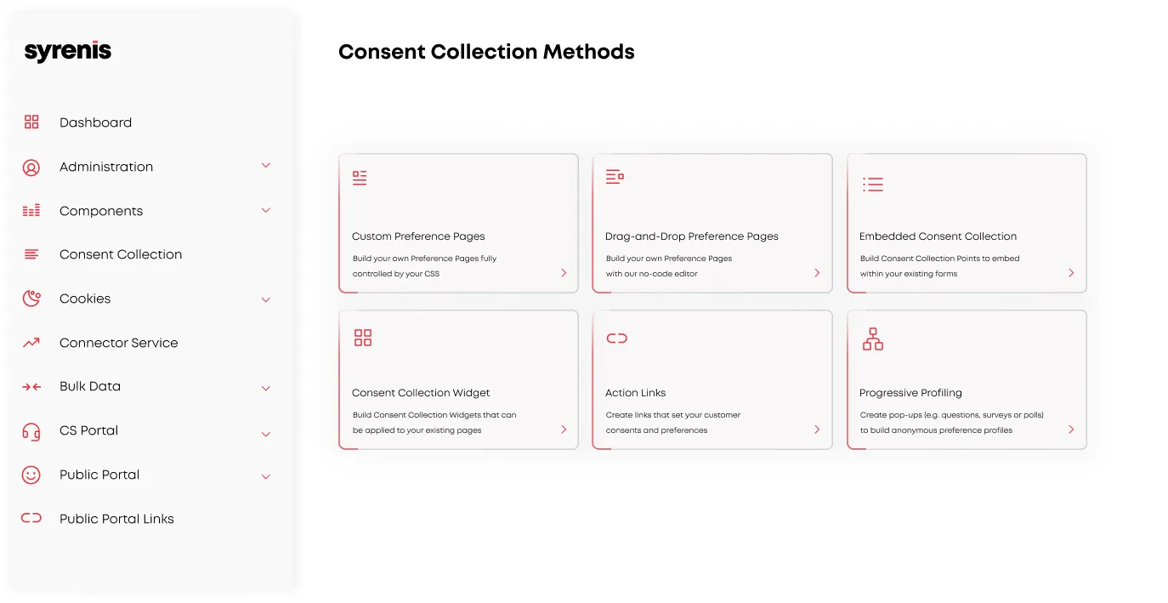
Task: Open the Custom Preference Pages card arrow
Action: point(564,273)
